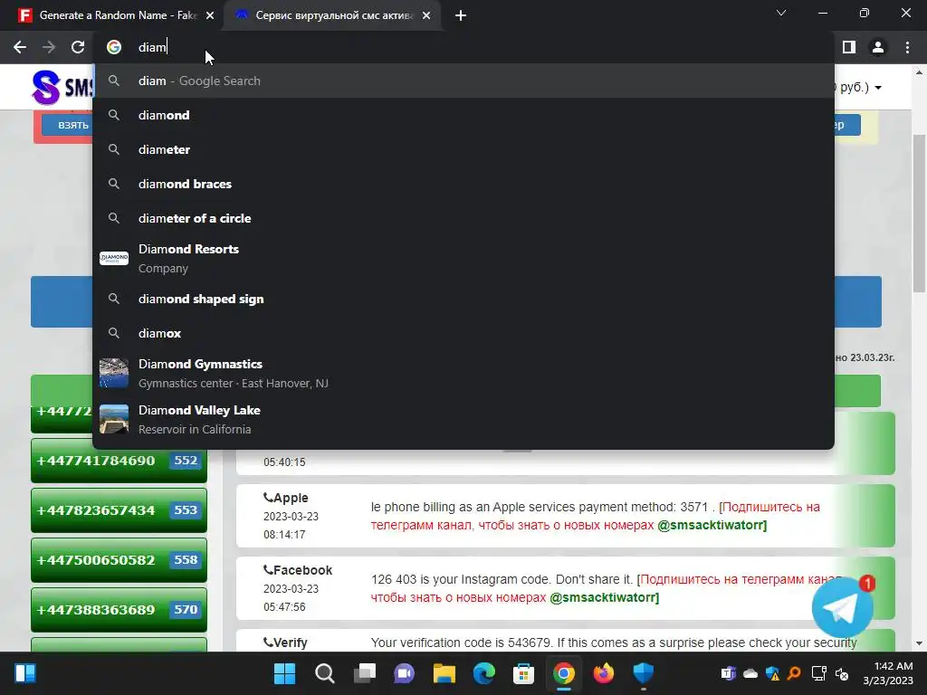The image size is (927, 695).
Task: Open the Windows Start menu
Action: 284,673
